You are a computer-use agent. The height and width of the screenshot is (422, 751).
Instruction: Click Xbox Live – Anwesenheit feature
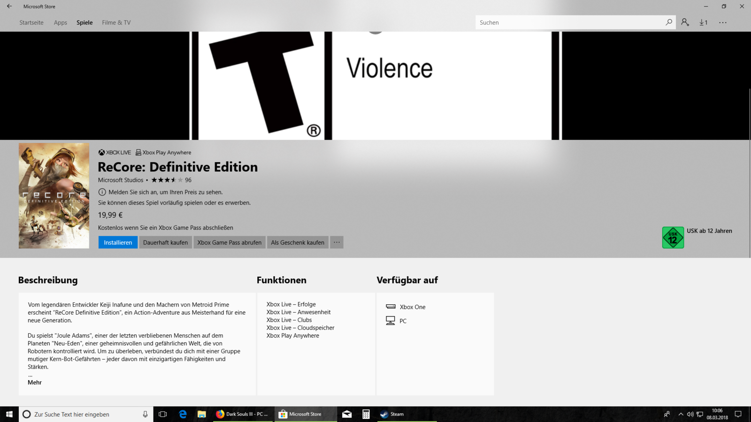299,312
